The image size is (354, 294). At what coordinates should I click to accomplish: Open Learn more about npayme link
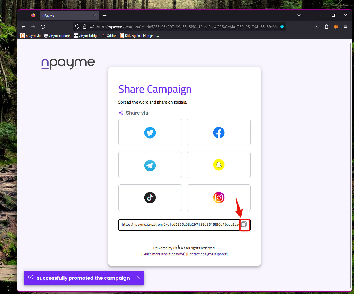163,254
